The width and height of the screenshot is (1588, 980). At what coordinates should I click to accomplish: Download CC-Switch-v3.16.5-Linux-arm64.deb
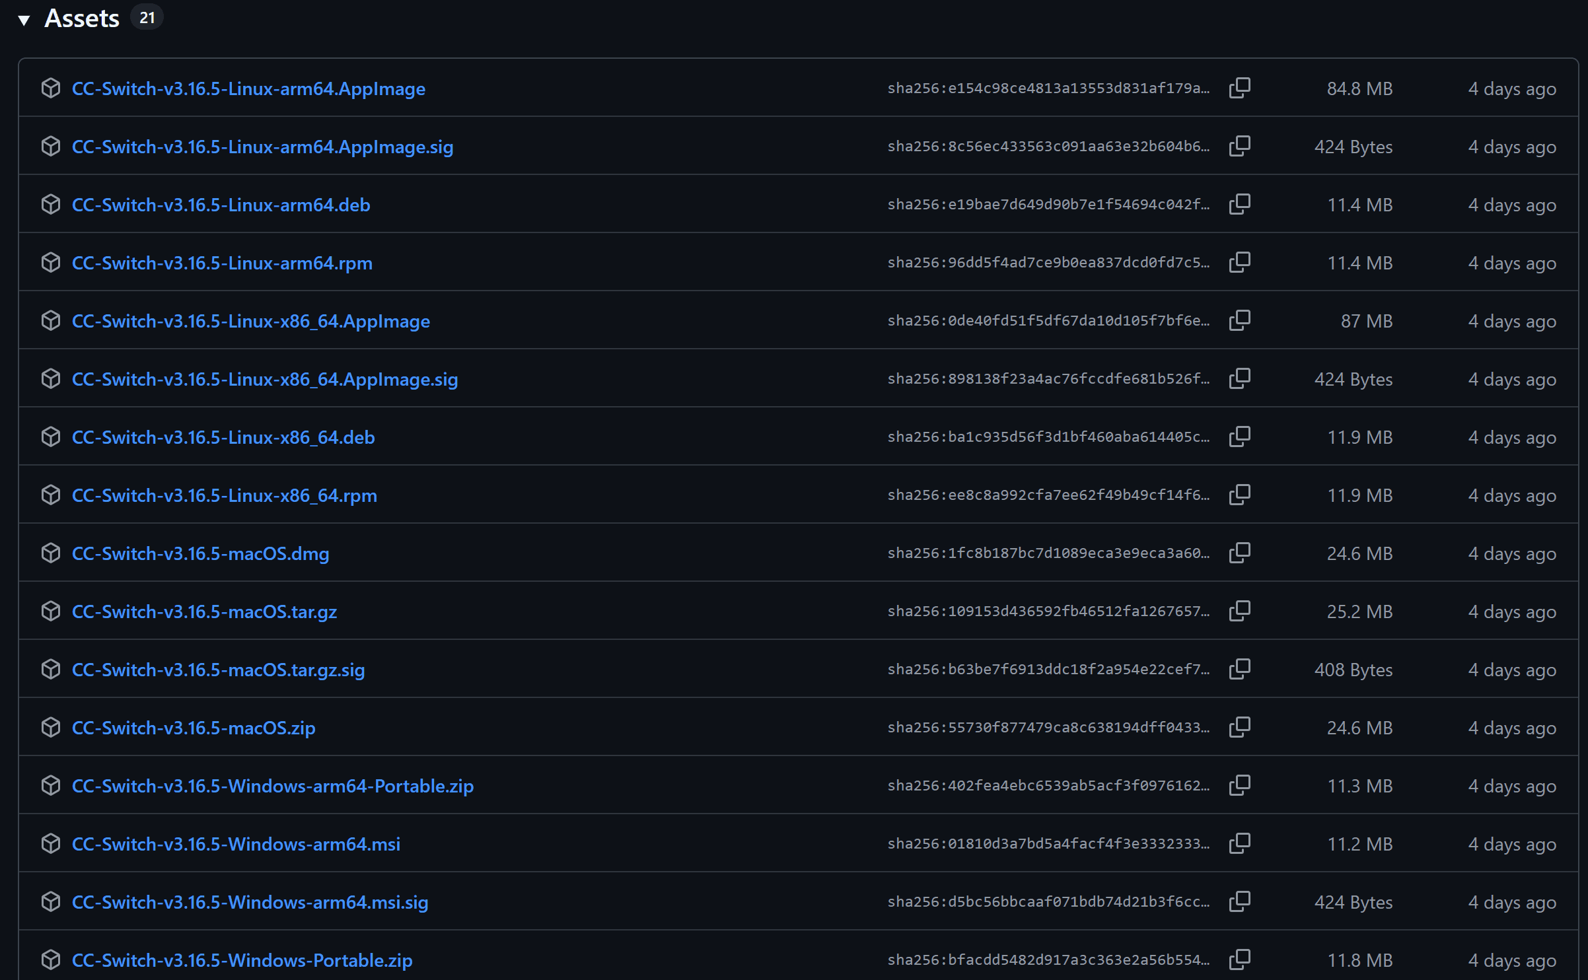coord(221,205)
